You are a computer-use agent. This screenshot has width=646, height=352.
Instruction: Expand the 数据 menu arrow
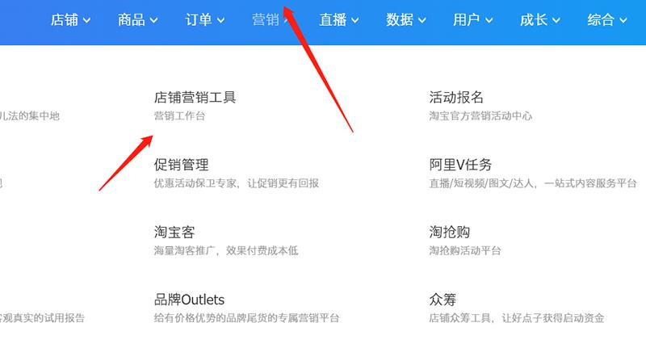click(422, 20)
